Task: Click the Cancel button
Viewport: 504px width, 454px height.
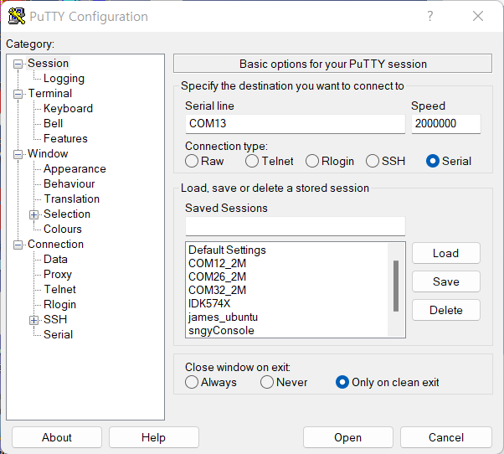Action: pos(446,437)
